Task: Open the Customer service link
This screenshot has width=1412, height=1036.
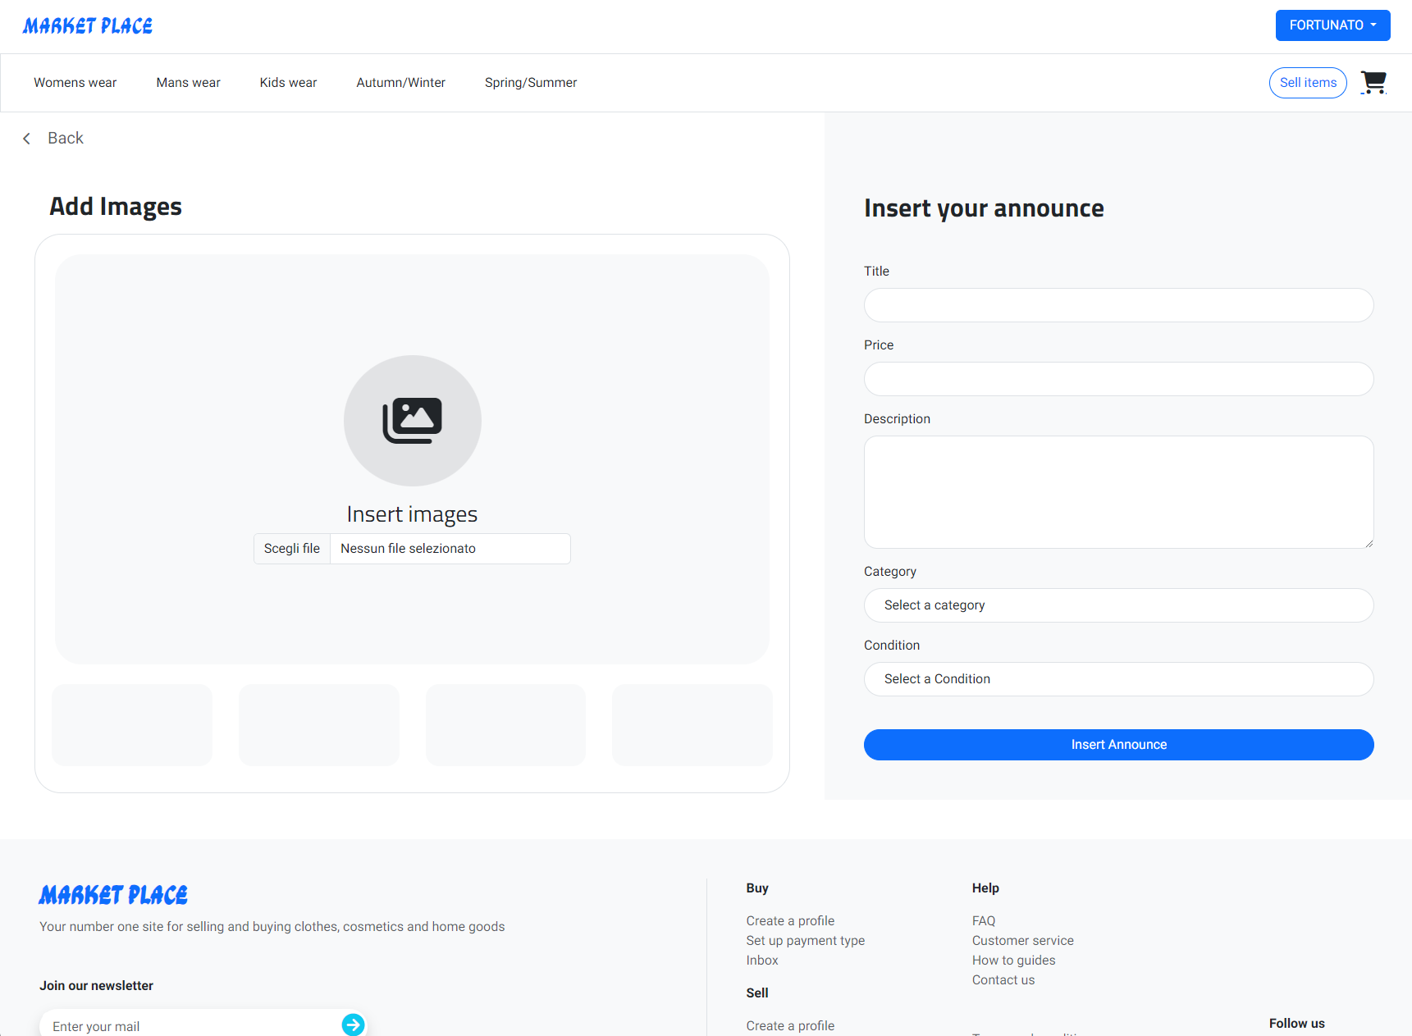Action: 1022,941
